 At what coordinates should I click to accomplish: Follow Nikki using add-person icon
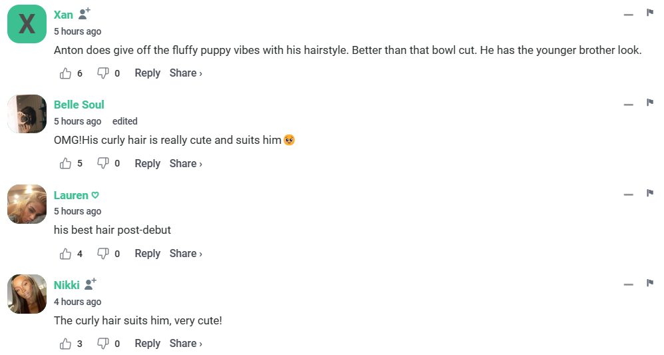click(x=90, y=284)
